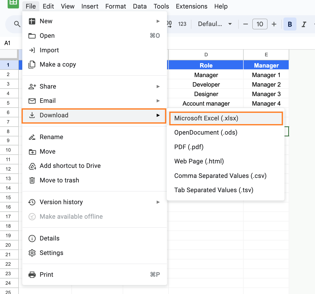Image resolution: width=315 pixels, height=294 pixels.
Task: Select Comma Separated Values (.csv) download
Action: [220, 176]
